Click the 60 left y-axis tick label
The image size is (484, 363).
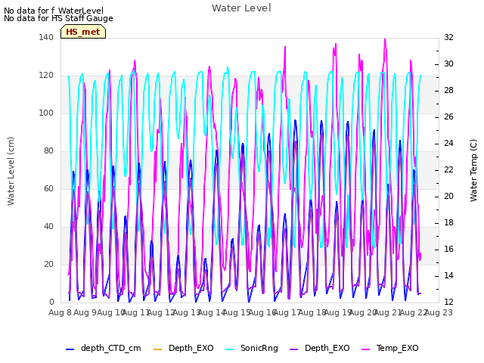coord(48,188)
